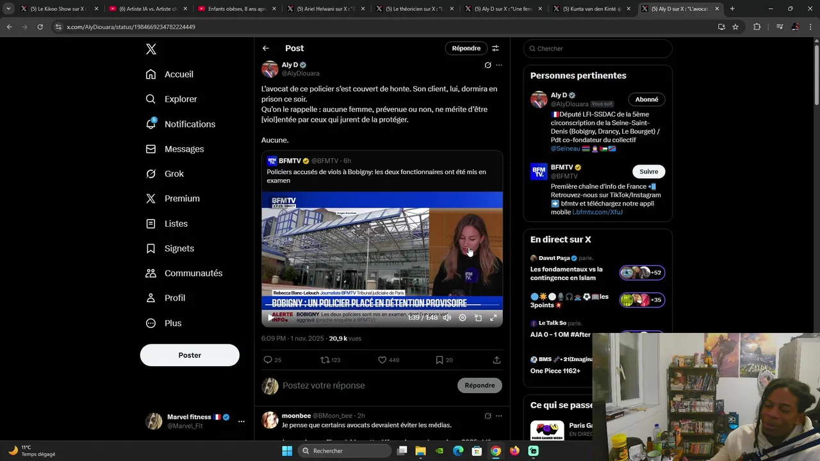The image size is (820, 461).
Task: Expand video to fullscreen
Action: point(493,318)
